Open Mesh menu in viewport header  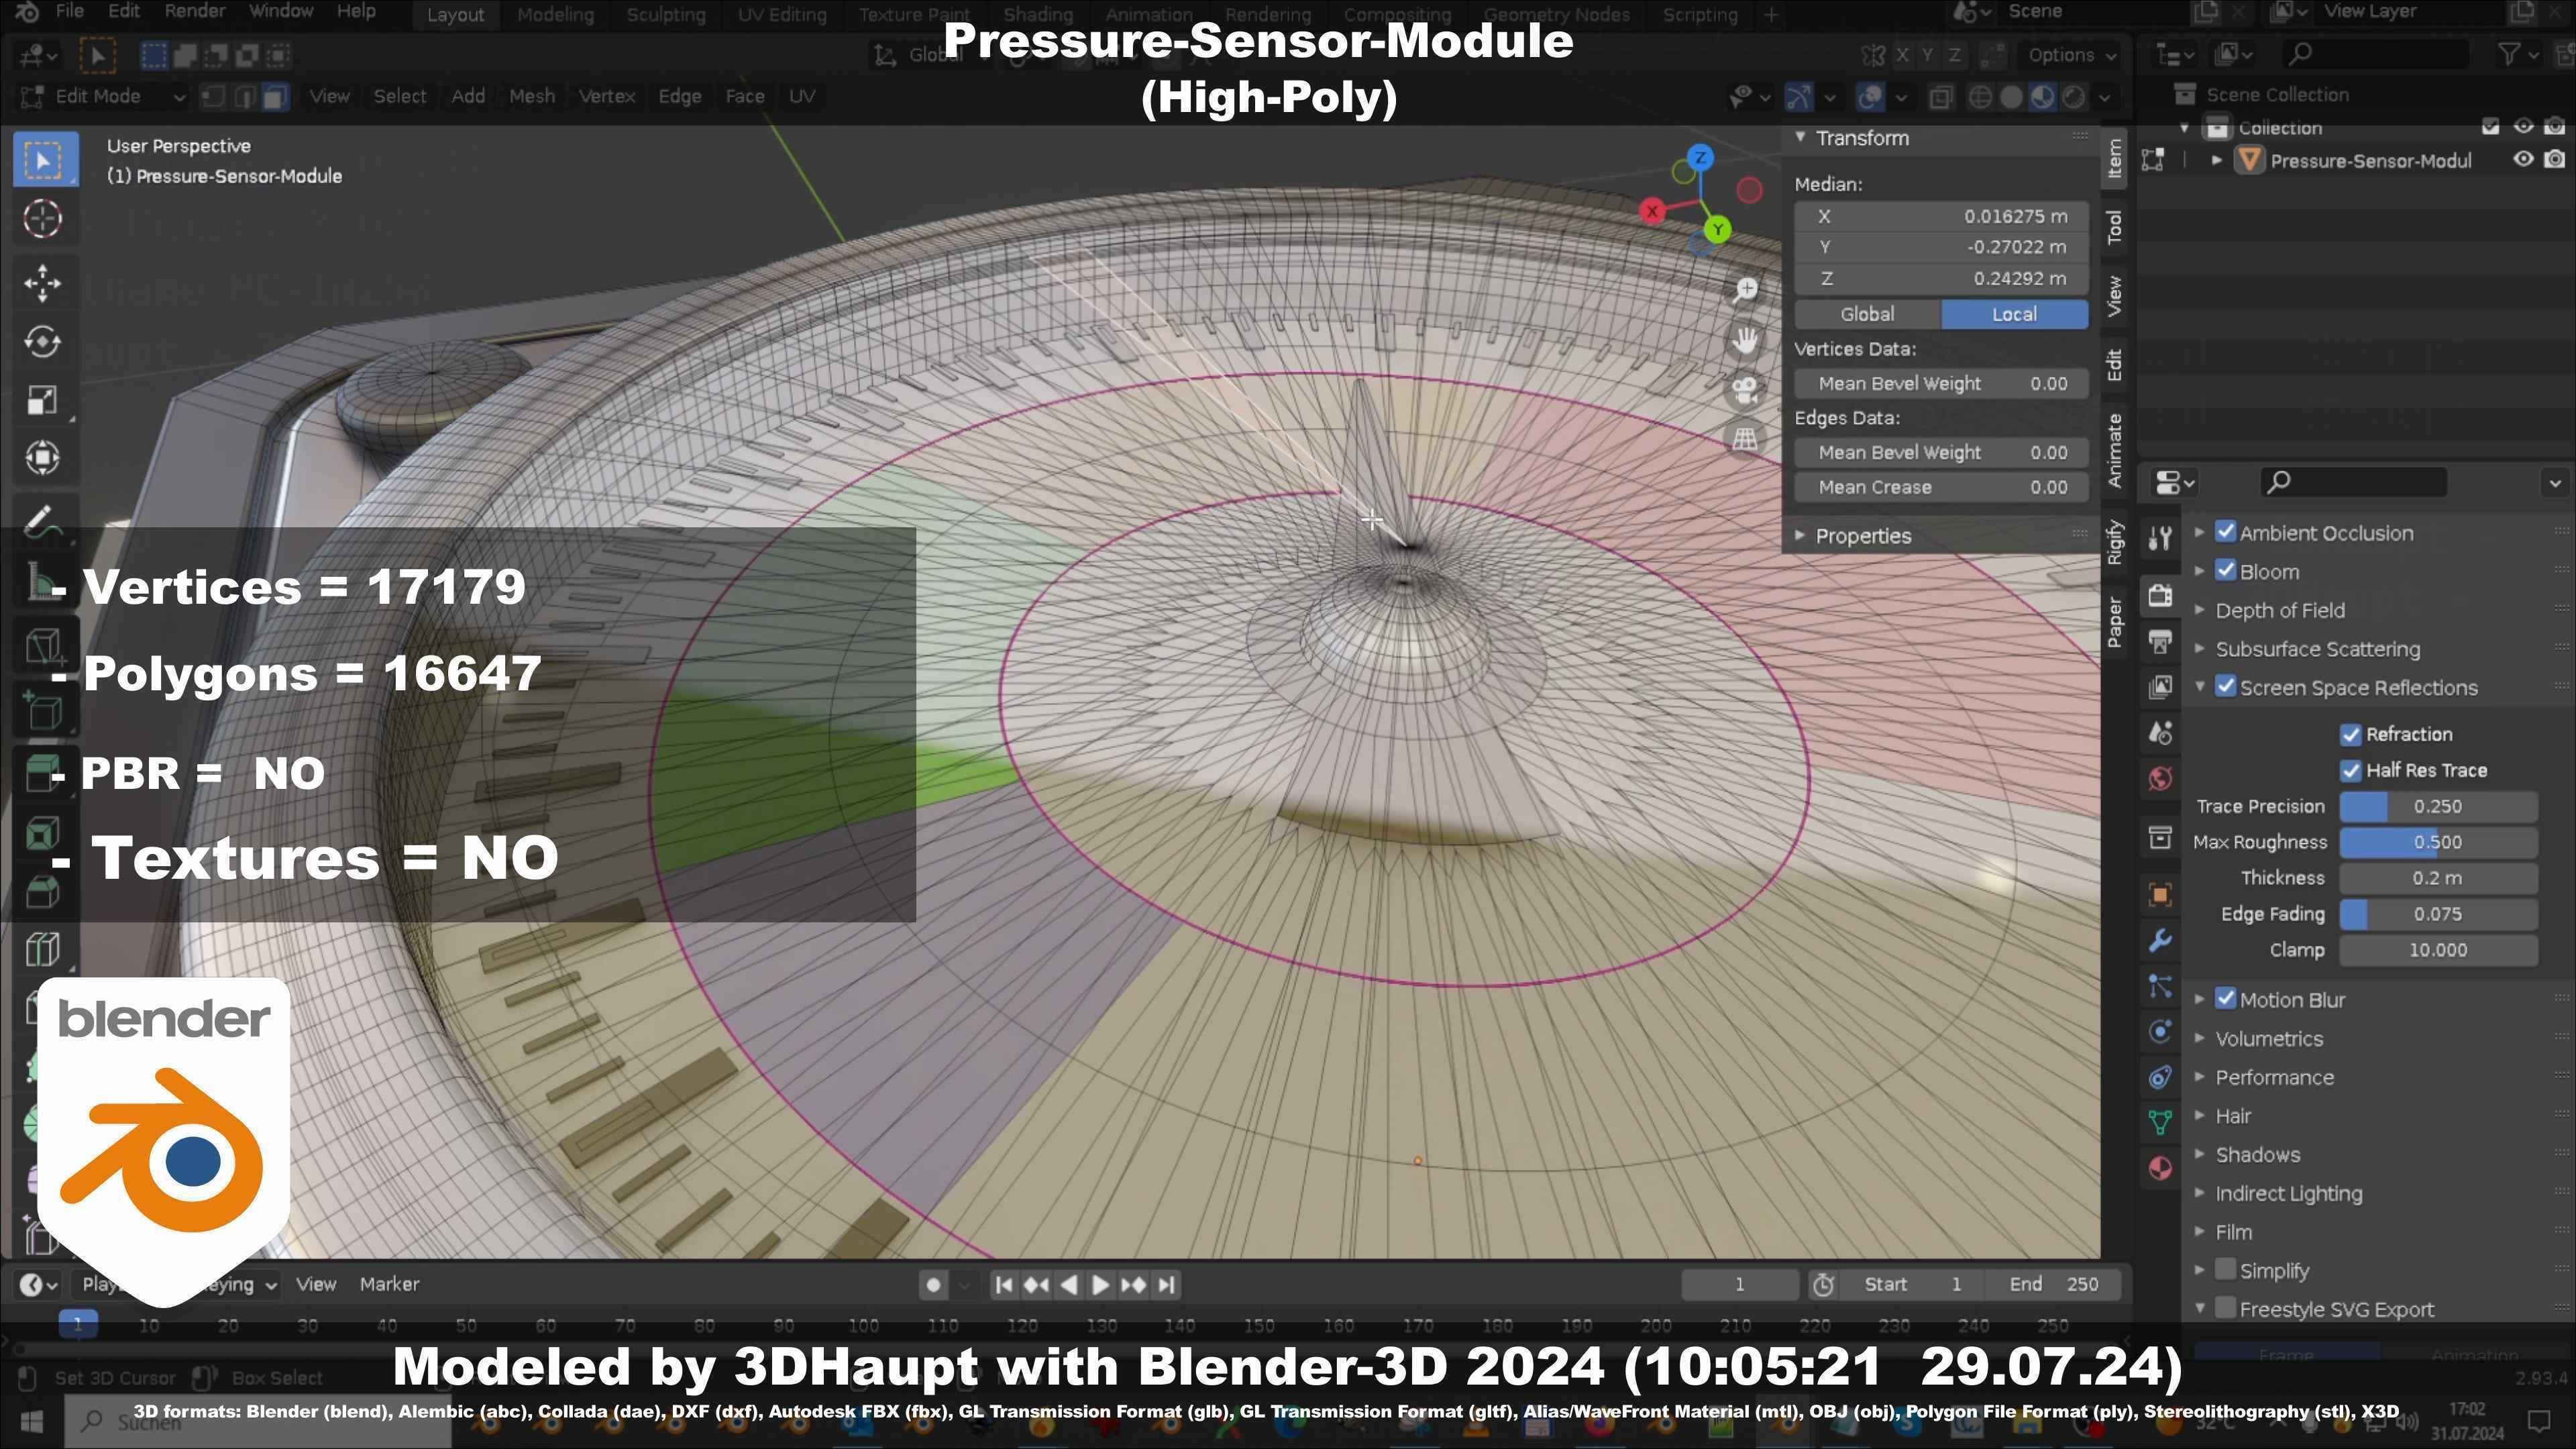531,96
